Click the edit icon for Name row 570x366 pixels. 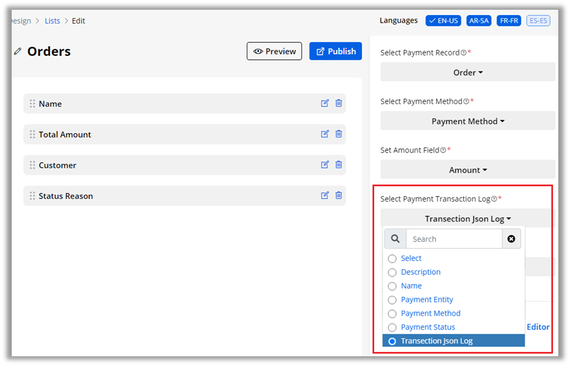(325, 103)
